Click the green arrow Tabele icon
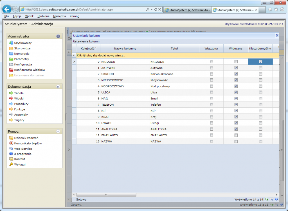Image resolution: width=288 pixels, height=211 pixels. pos(11,93)
